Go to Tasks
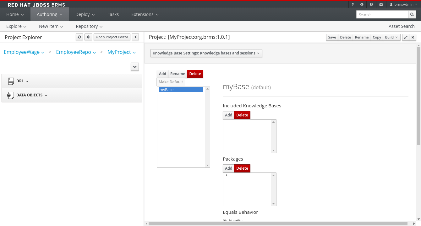Screen dimensions: 421x226 [x=113, y=14]
